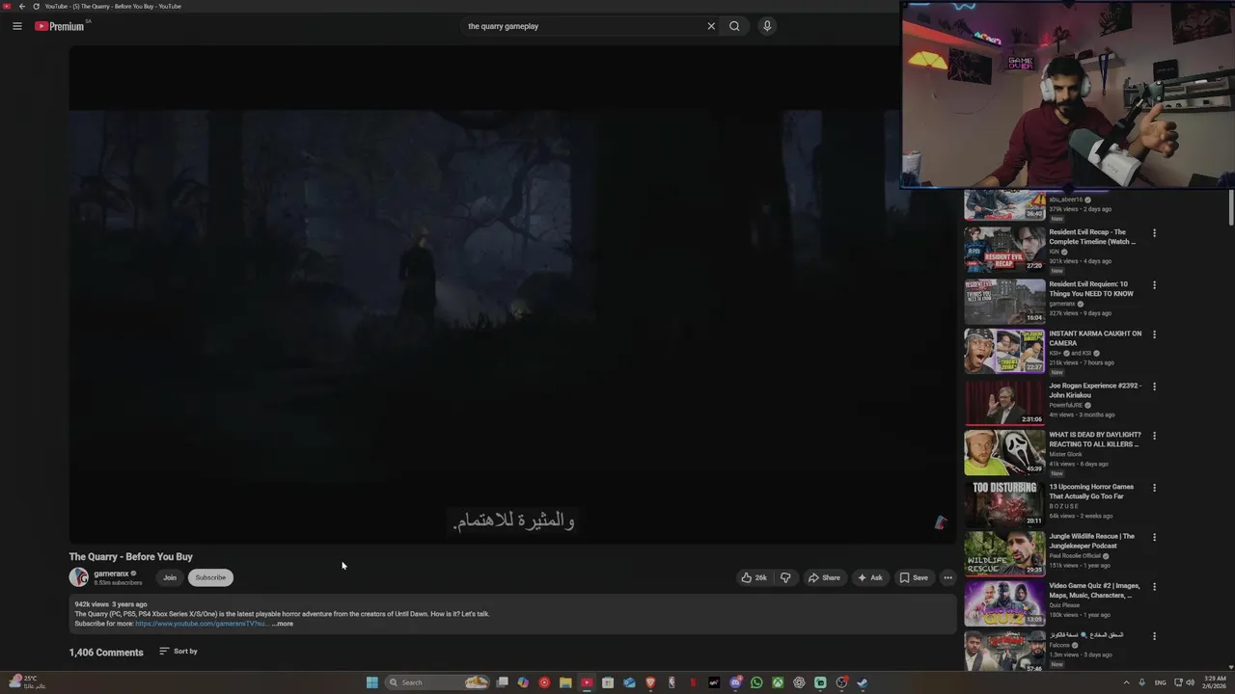
Task: Dislike the video with thumbs down
Action: (x=785, y=577)
